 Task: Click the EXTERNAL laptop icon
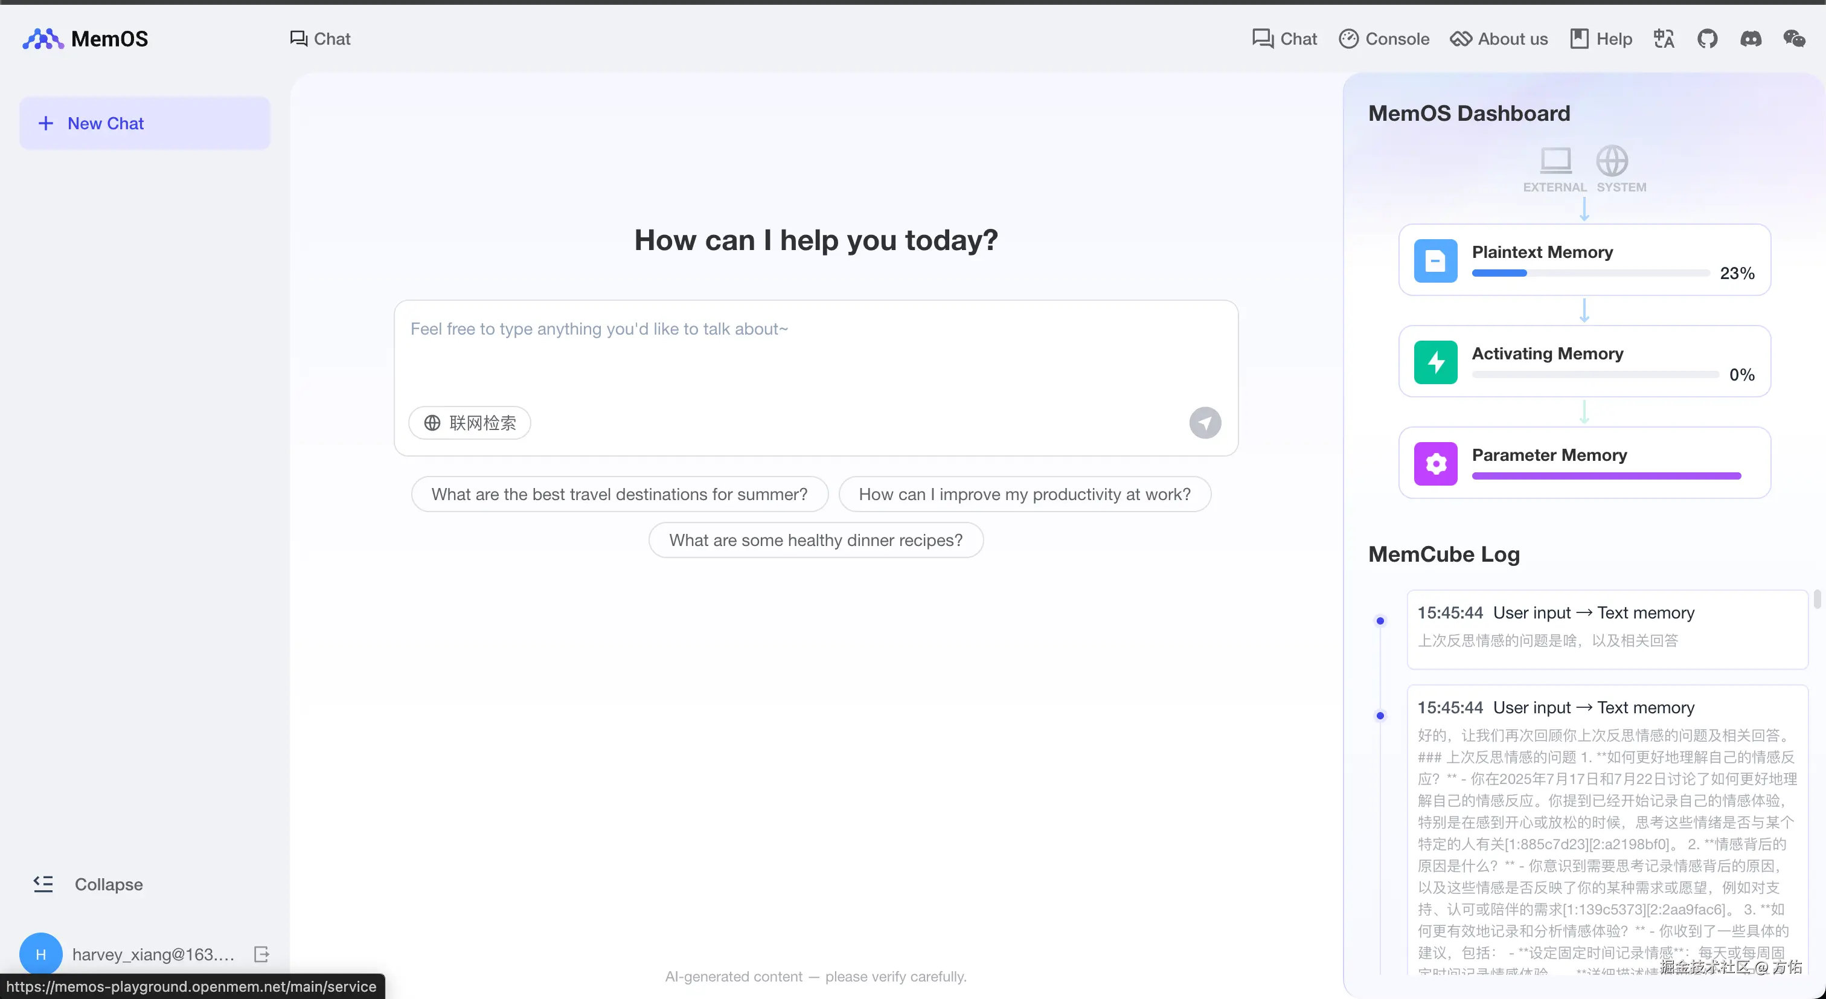point(1555,161)
